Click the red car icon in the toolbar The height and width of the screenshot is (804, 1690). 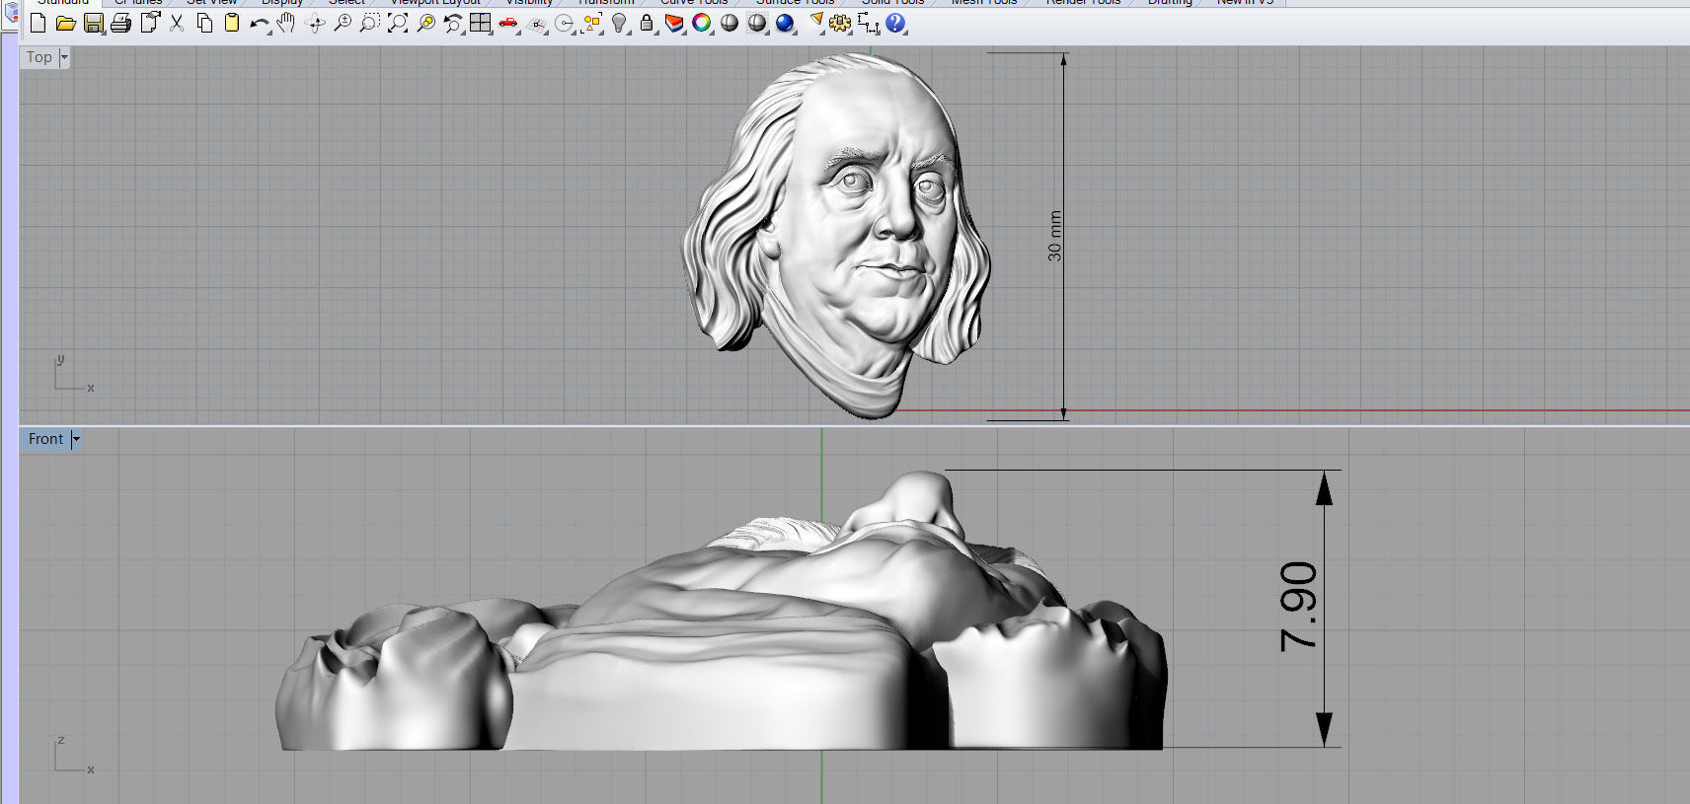point(508,23)
